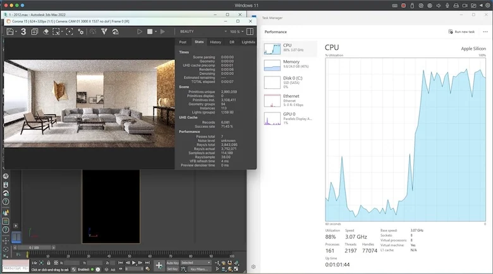Open Task Manager more options ellipsis
The height and width of the screenshot is (274, 493).
coord(485,32)
